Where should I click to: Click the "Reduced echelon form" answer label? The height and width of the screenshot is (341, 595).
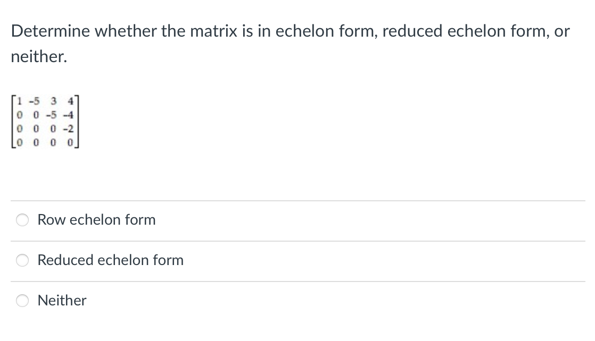coord(110,260)
